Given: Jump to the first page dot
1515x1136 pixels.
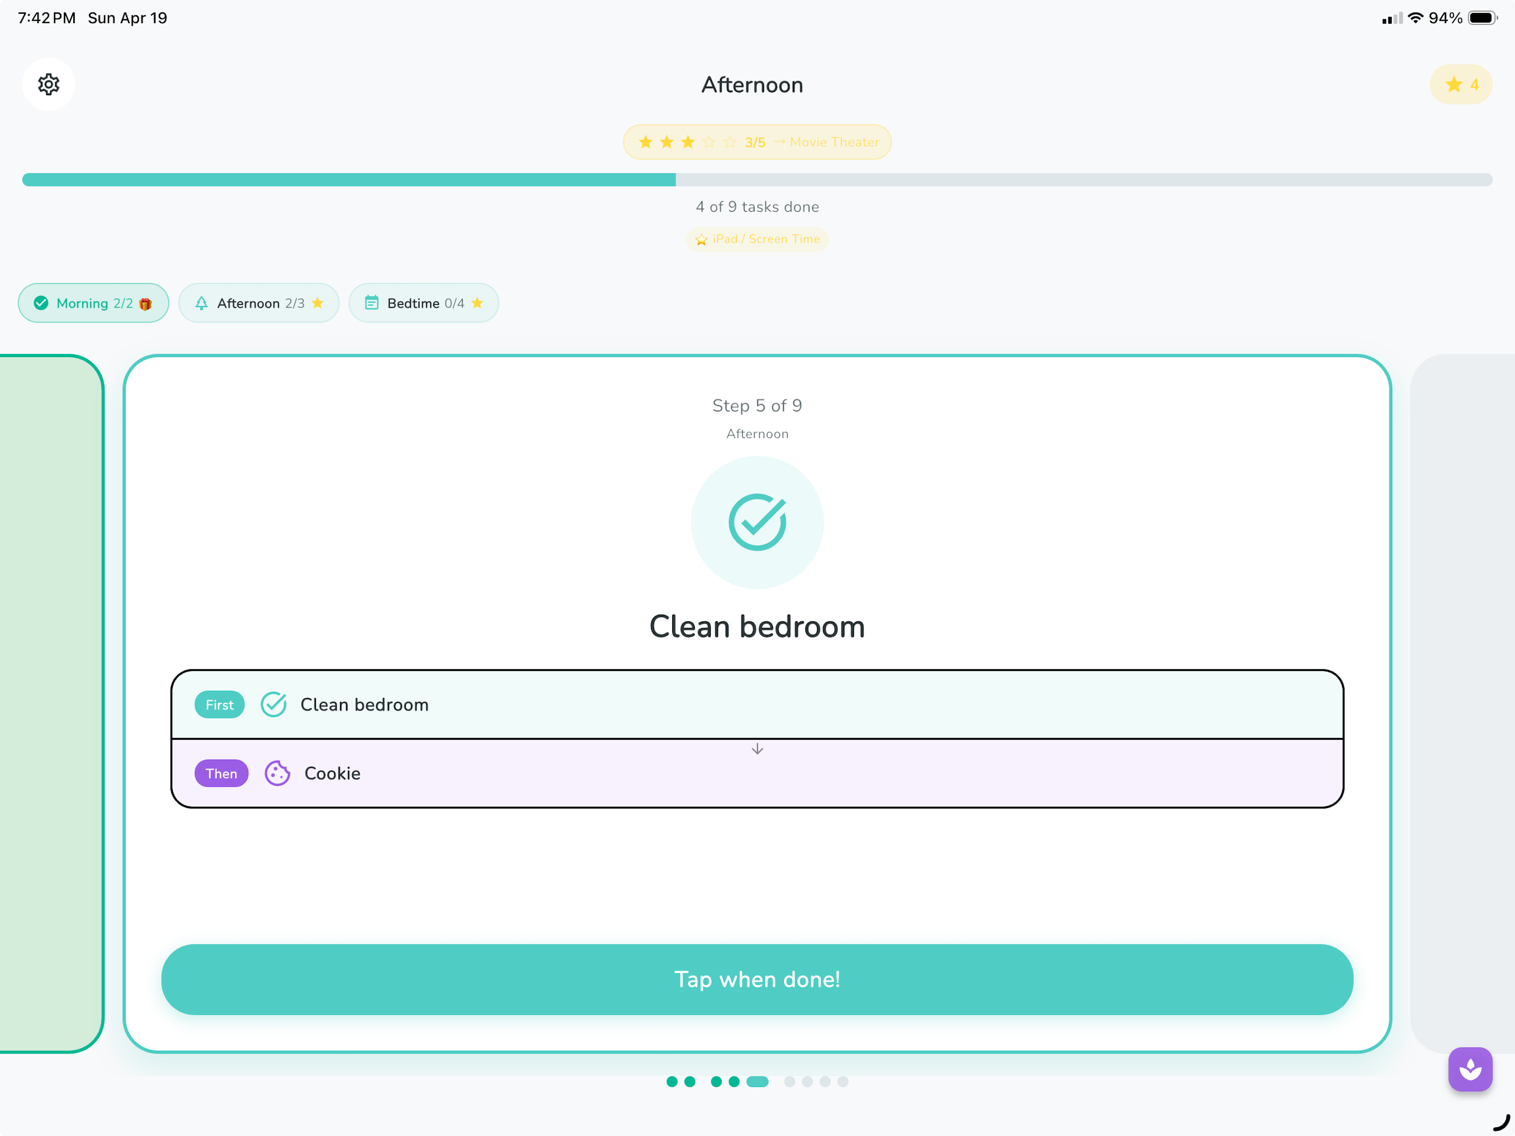Looking at the screenshot, I should (672, 1081).
